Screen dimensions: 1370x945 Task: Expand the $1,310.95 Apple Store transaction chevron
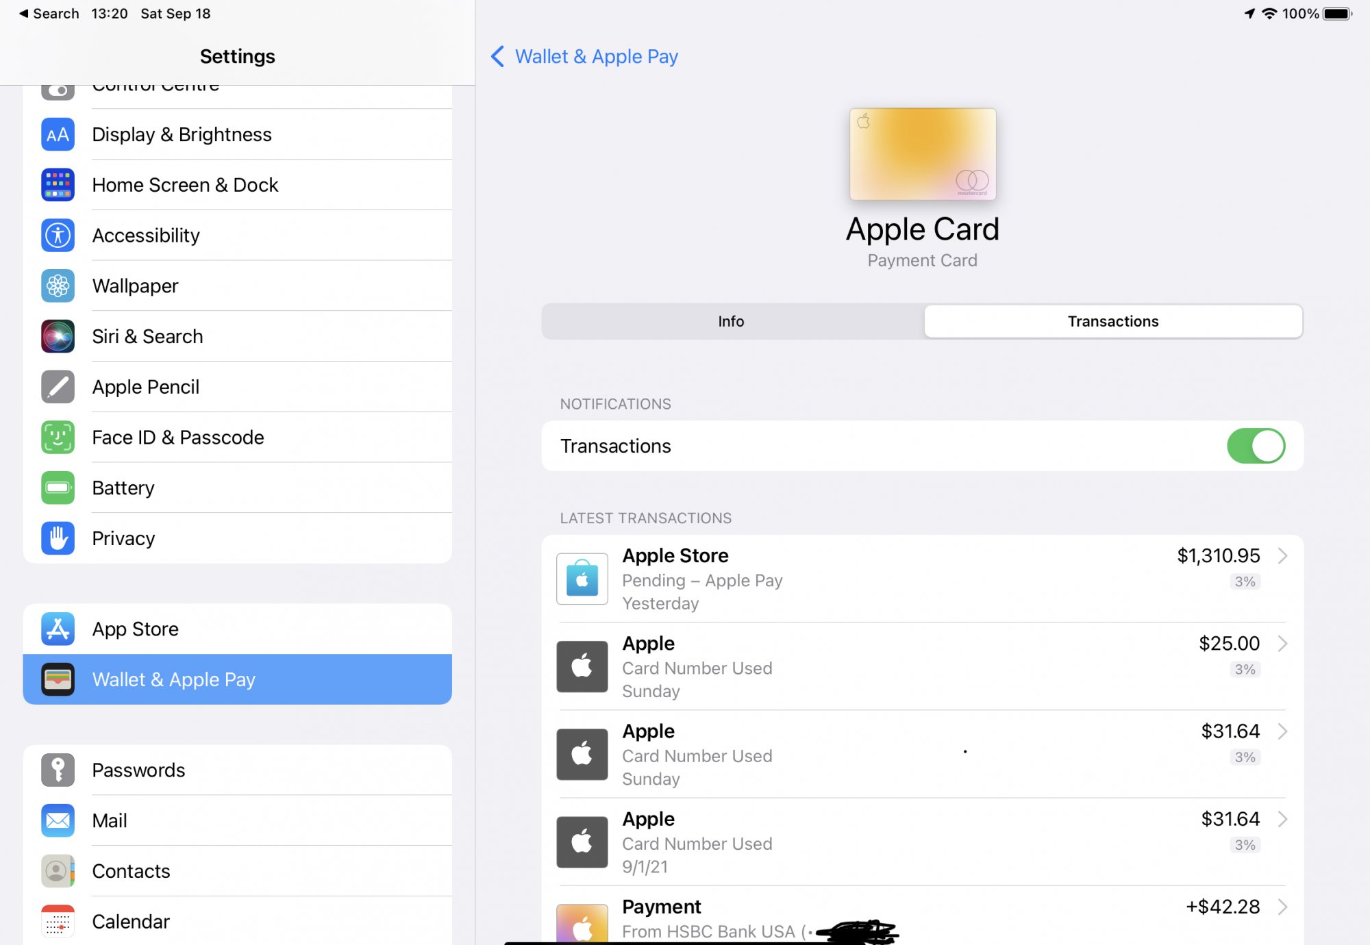[x=1282, y=556]
